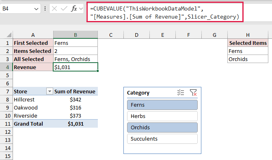Select column F header
This screenshot has width=272, height=160.
pyautogui.click(x=188, y=35)
